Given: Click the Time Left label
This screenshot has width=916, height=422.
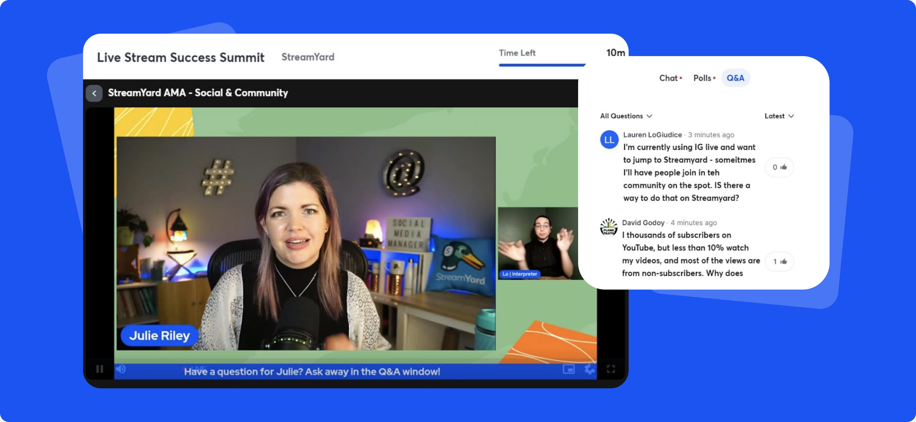Looking at the screenshot, I should 517,53.
